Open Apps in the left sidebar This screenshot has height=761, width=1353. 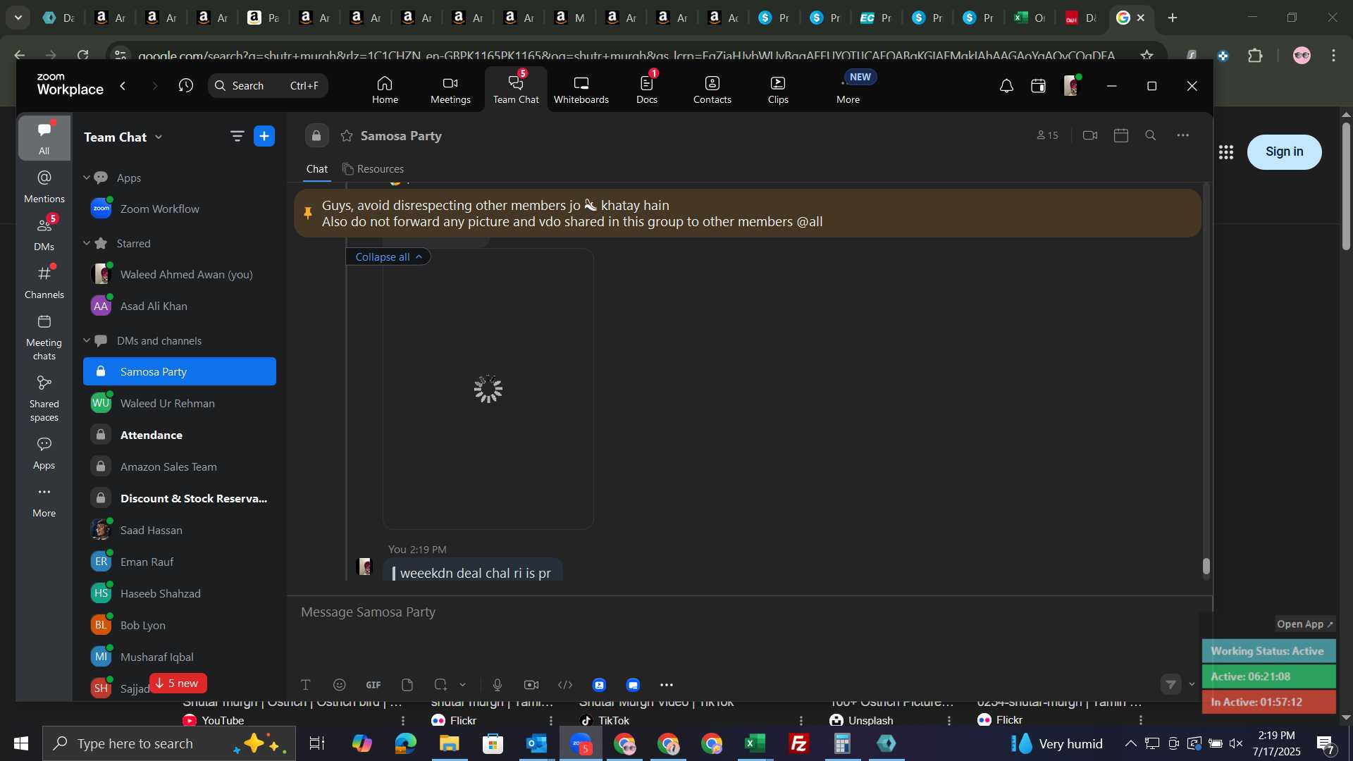pyautogui.click(x=44, y=454)
